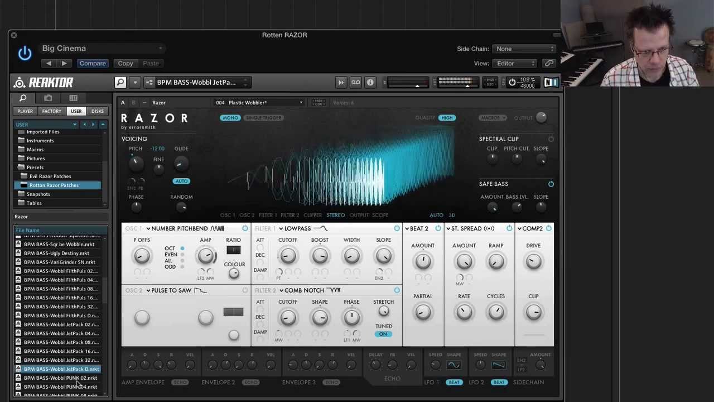Show the SCOPE display view
This screenshot has width=714, height=402.
(380, 215)
